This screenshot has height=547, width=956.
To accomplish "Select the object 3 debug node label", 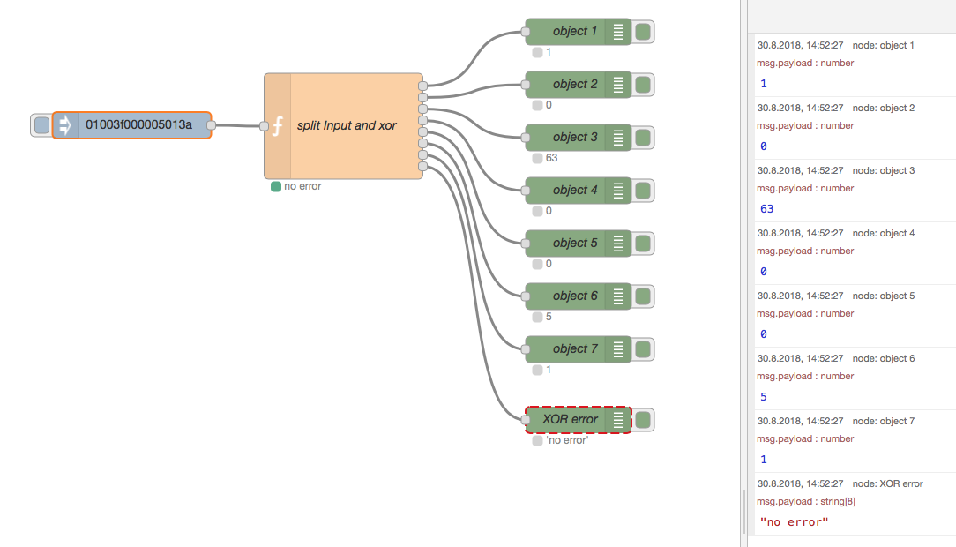I will pyautogui.click(x=575, y=138).
